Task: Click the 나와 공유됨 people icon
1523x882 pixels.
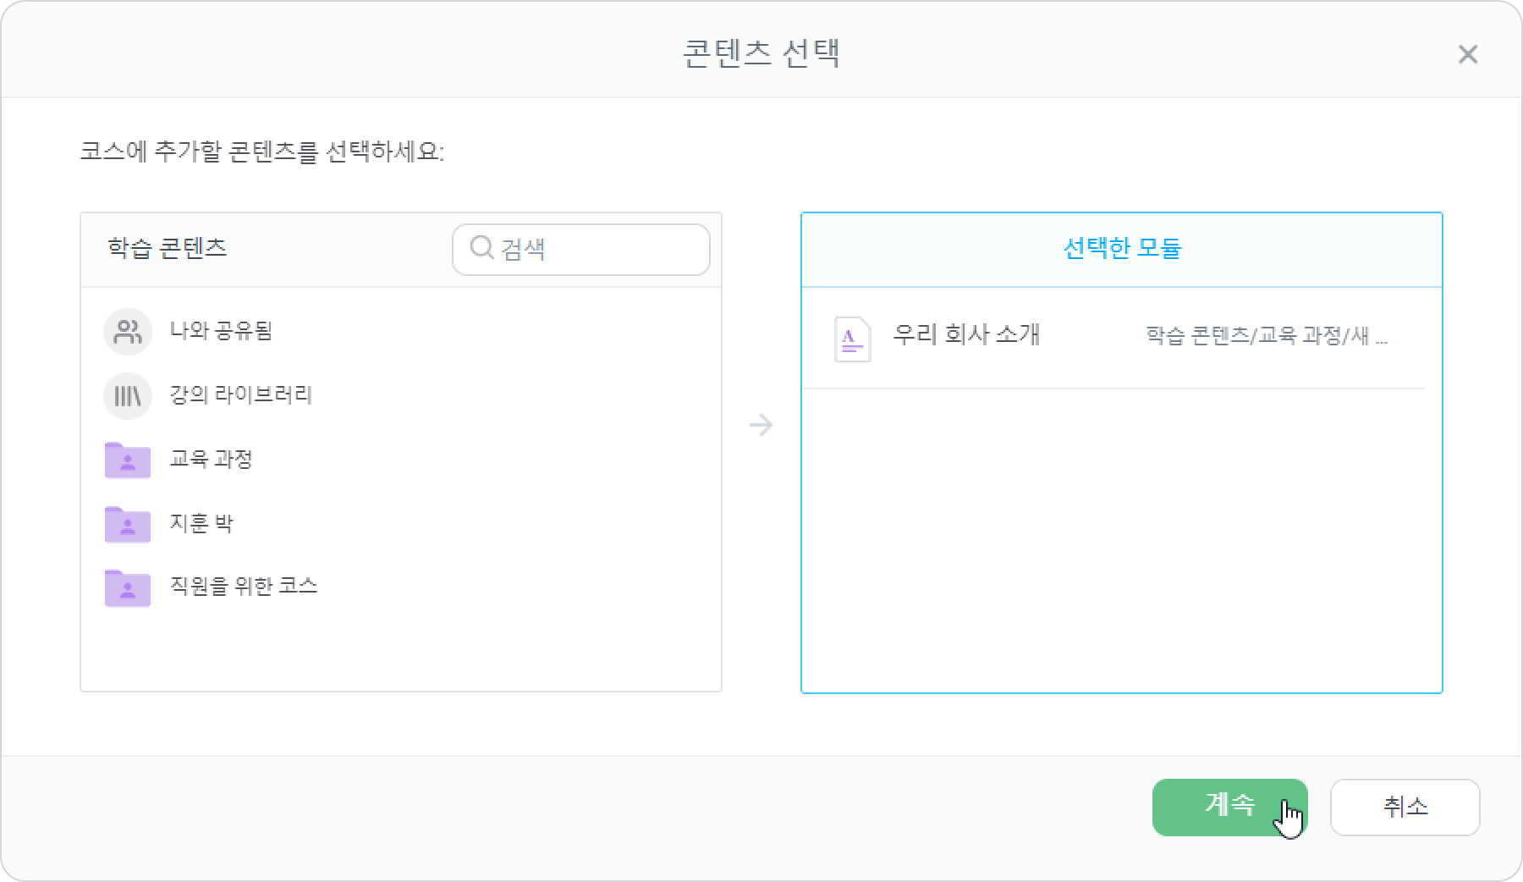Action: (x=128, y=331)
